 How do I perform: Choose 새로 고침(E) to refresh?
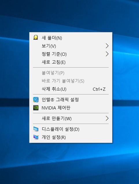71,62
